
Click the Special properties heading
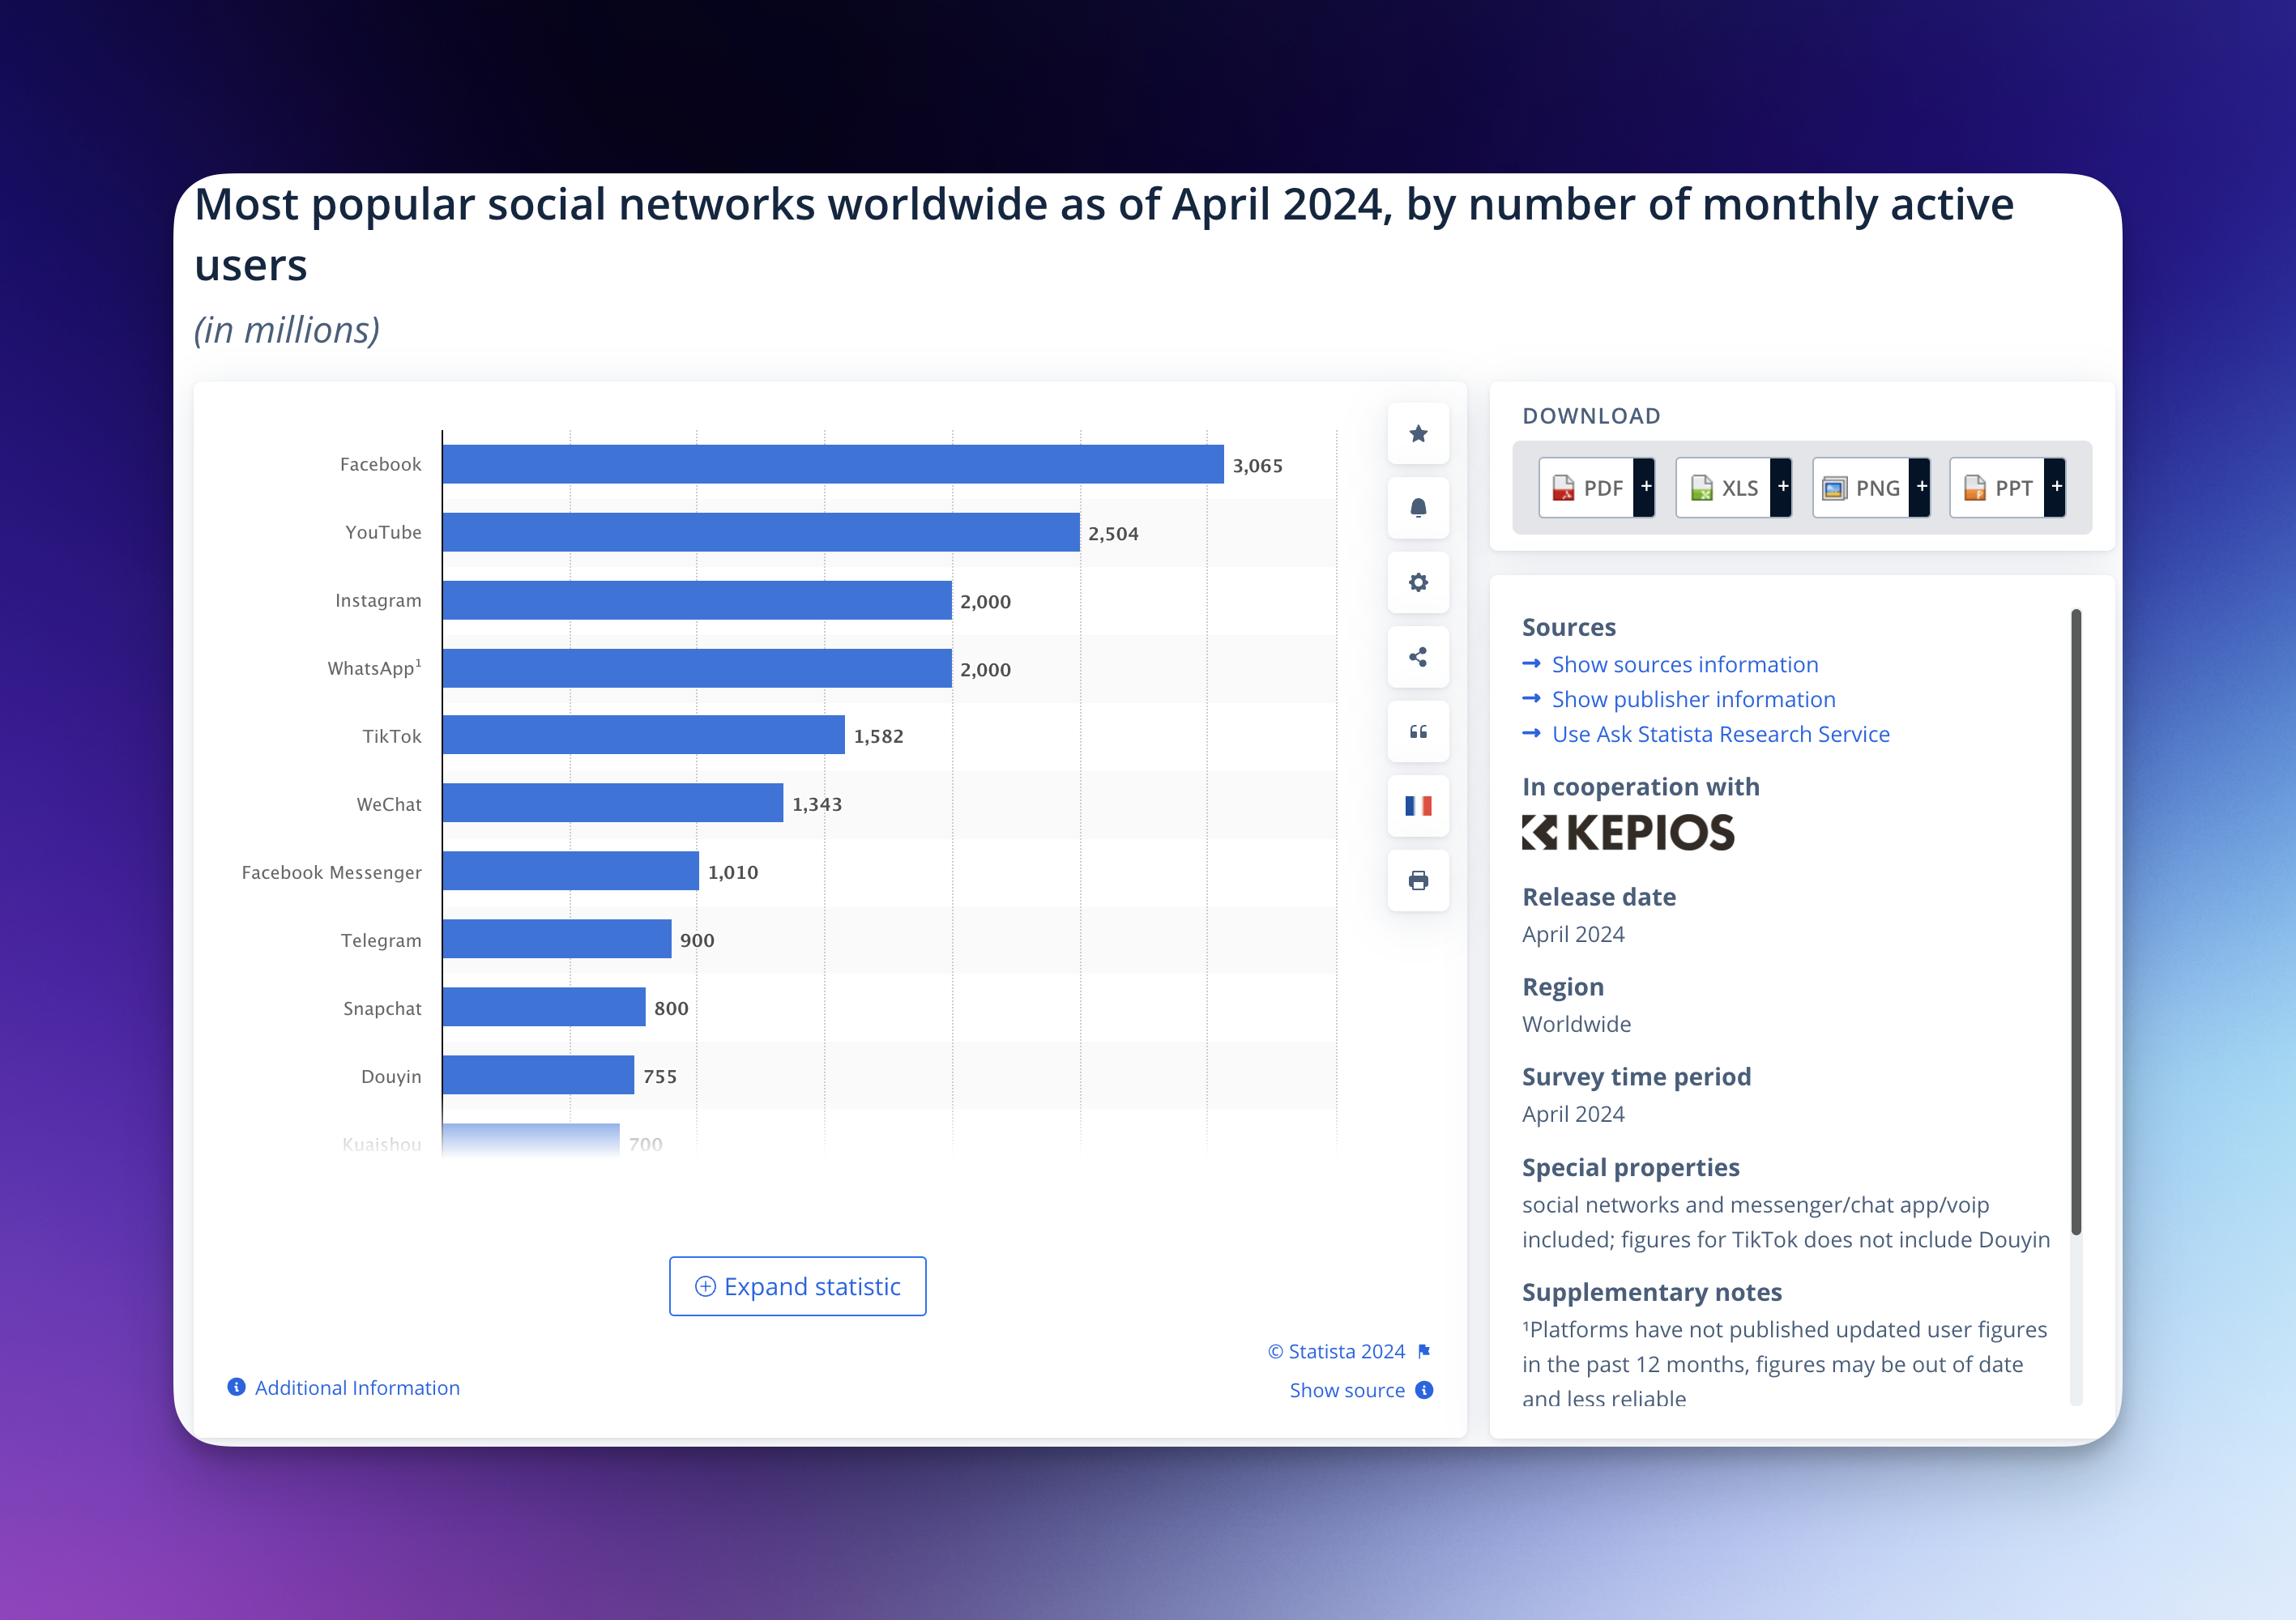1631,1168
